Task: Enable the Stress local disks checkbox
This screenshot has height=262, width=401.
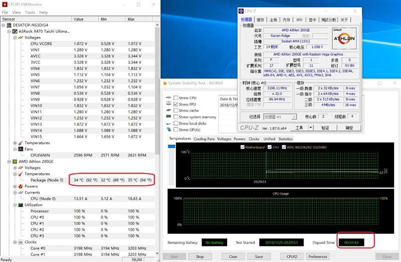Action: 176,123
